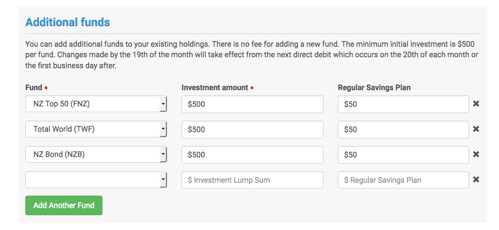Select NZ Bond Regular Savings Plan field
499x230 pixels.
pos(403,155)
